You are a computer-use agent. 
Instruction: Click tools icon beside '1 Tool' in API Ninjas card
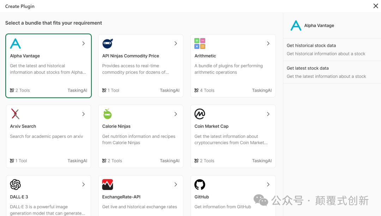pyautogui.click(x=104, y=90)
